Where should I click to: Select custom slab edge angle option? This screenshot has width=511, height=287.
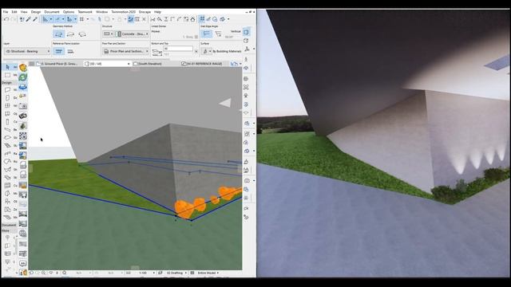click(218, 33)
